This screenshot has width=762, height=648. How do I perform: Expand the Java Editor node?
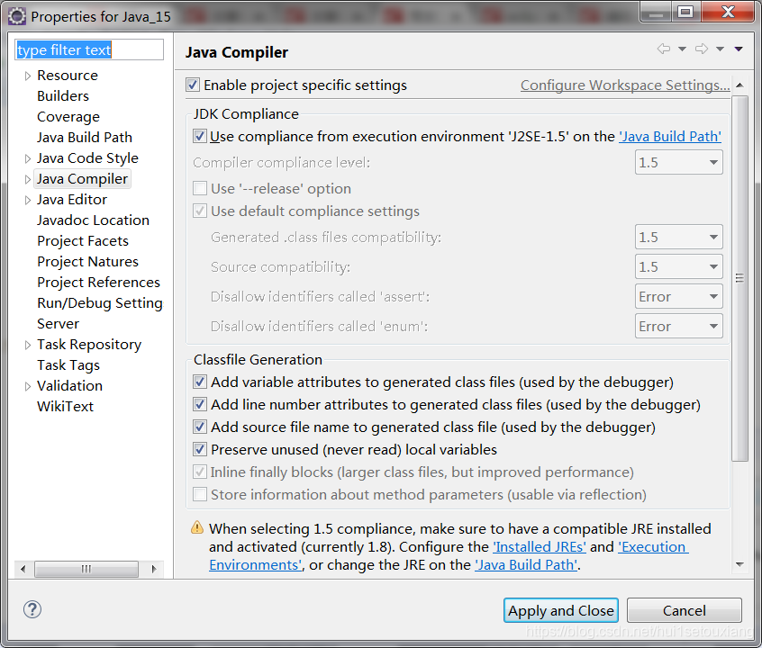tap(28, 200)
